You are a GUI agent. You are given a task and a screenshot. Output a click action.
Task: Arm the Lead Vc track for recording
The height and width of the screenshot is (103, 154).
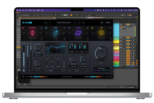[133, 24]
